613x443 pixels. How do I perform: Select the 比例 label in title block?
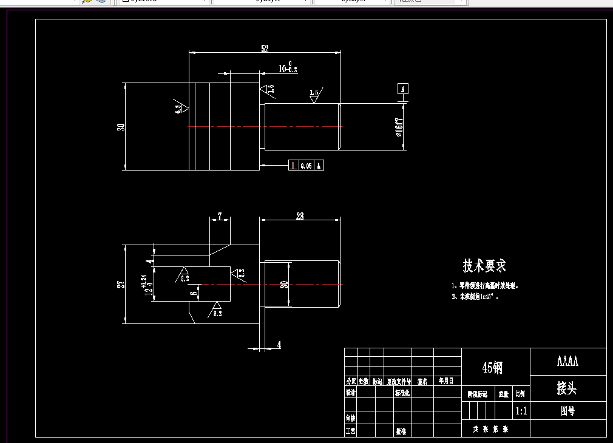520,394
